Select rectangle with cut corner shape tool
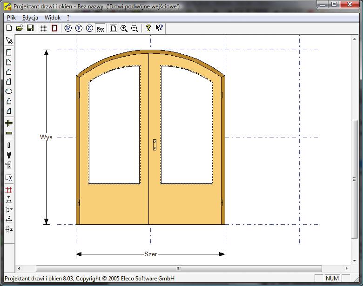Viewport: 363px width, 286px height. coord(9,62)
